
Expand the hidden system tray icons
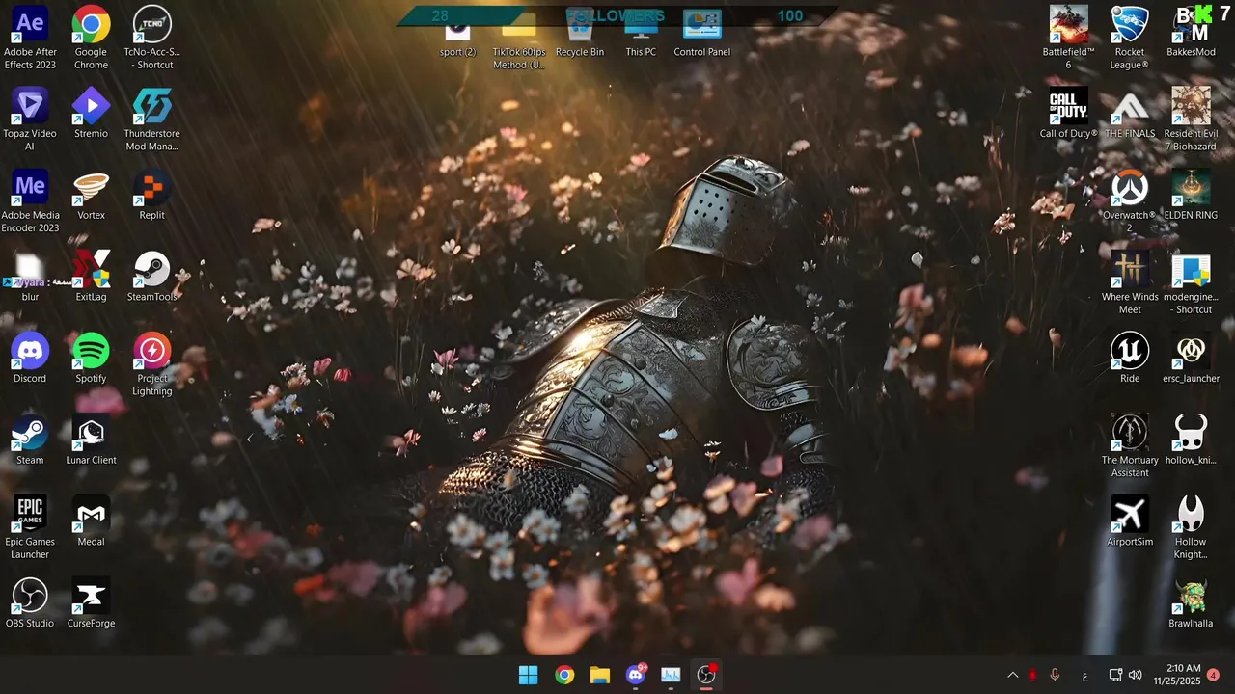(1012, 676)
